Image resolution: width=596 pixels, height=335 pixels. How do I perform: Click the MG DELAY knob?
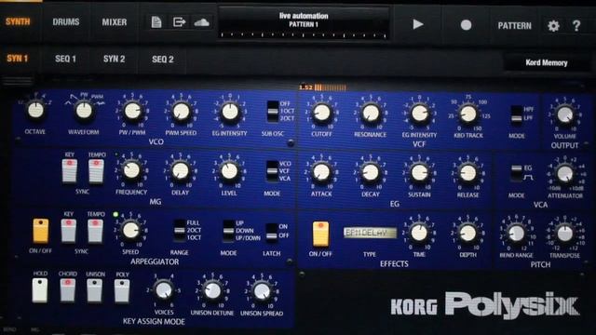(x=181, y=171)
